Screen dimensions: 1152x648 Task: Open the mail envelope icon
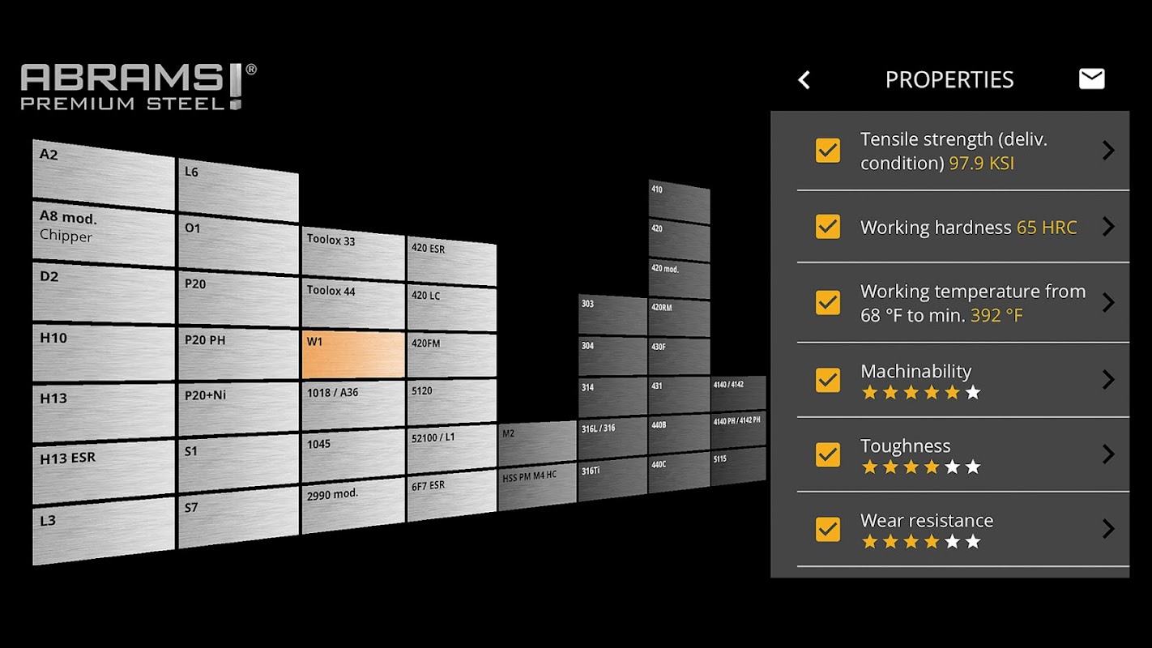(1091, 79)
